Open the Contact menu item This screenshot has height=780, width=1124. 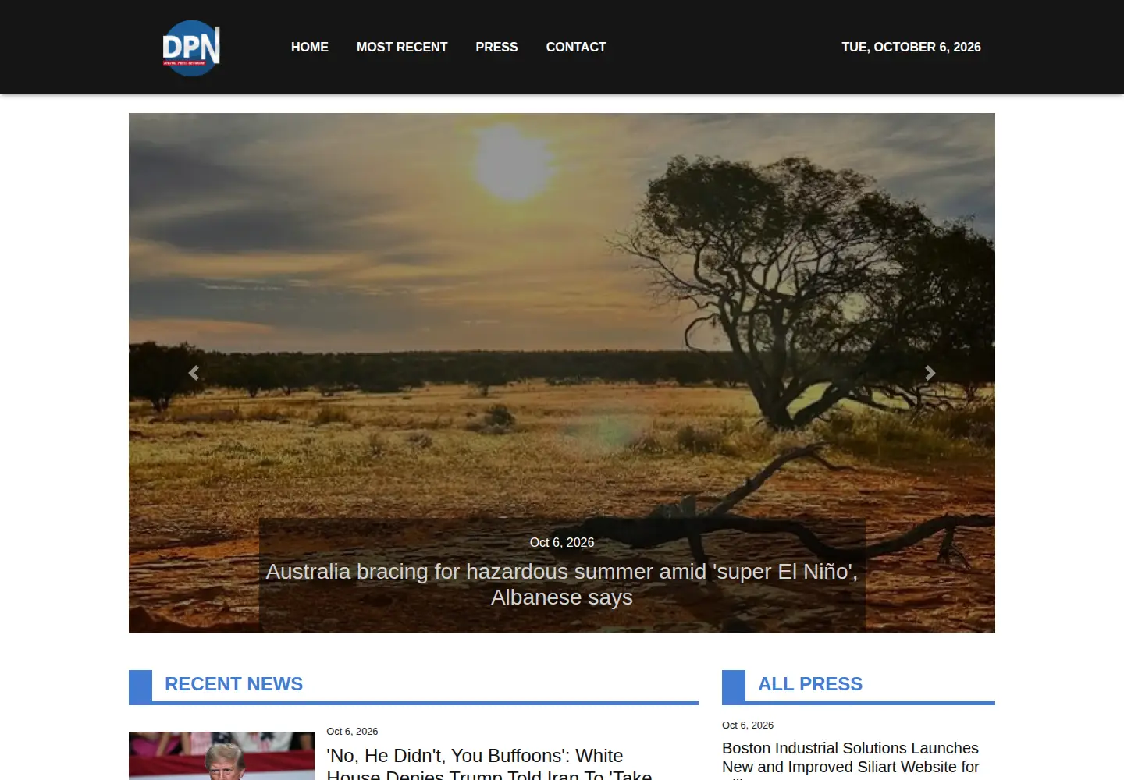point(576,47)
